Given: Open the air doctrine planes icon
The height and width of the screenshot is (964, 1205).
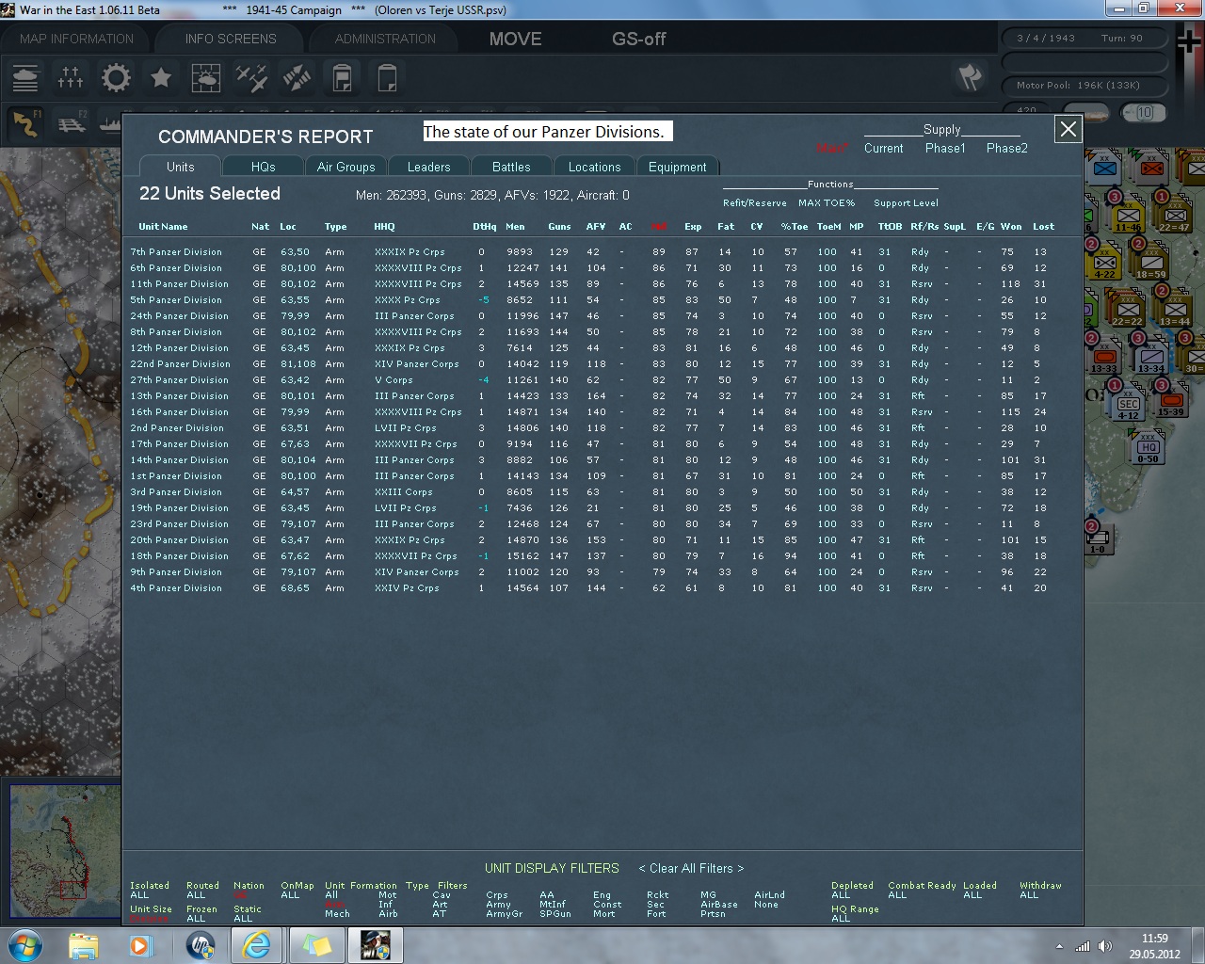Looking at the screenshot, I should tap(251, 78).
